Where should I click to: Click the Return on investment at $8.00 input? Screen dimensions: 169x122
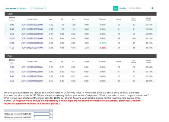point(42,117)
